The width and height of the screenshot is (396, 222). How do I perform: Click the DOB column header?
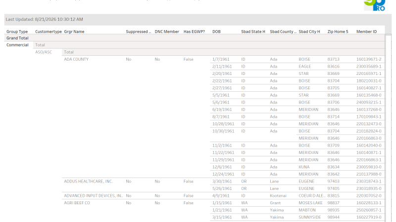(x=216, y=32)
